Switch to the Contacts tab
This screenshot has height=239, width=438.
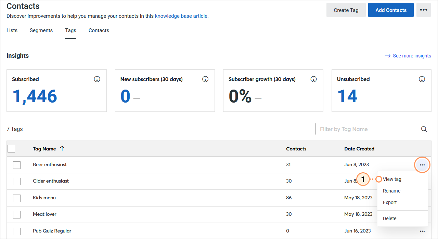click(x=99, y=30)
